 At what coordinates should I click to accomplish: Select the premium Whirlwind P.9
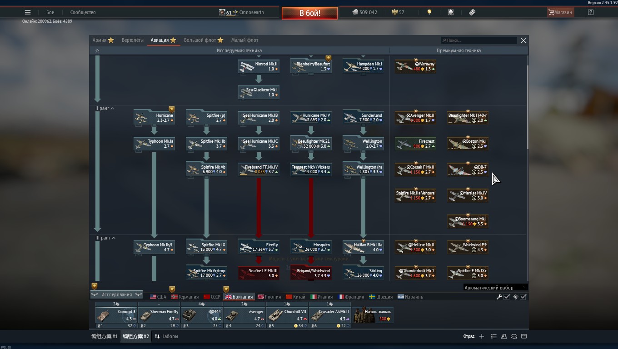tap(468, 247)
